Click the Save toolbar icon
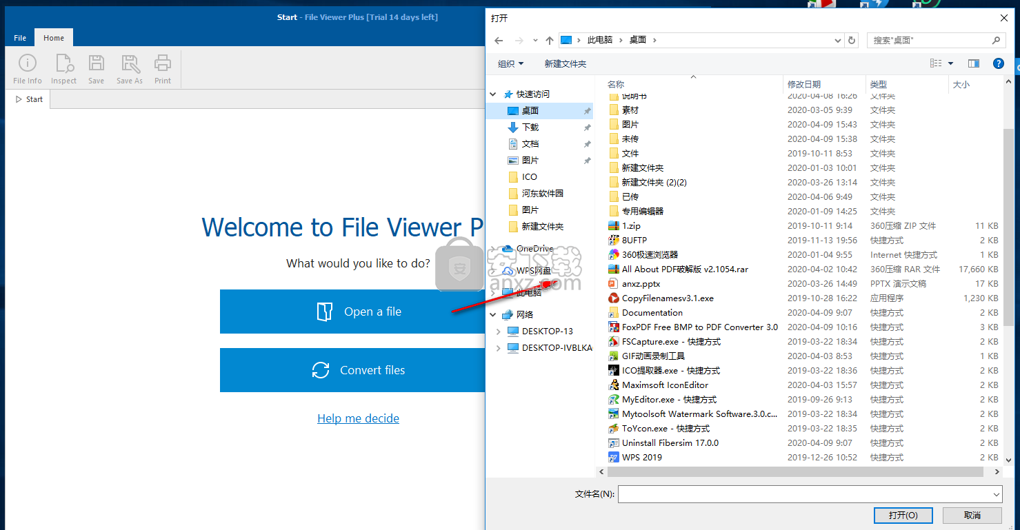Image resolution: width=1020 pixels, height=530 pixels. click(x=97, y=70)
